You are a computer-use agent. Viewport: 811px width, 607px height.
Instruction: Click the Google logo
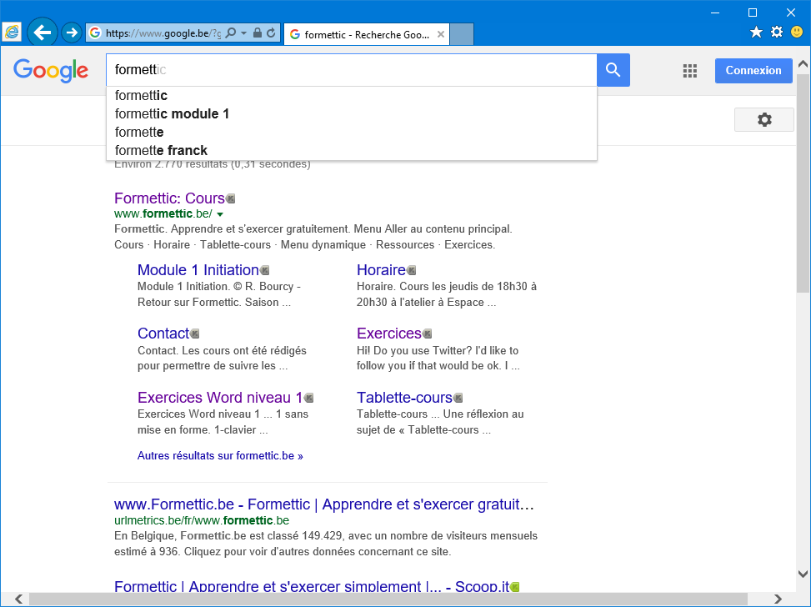pyautogui.click(x=51, y=70)
